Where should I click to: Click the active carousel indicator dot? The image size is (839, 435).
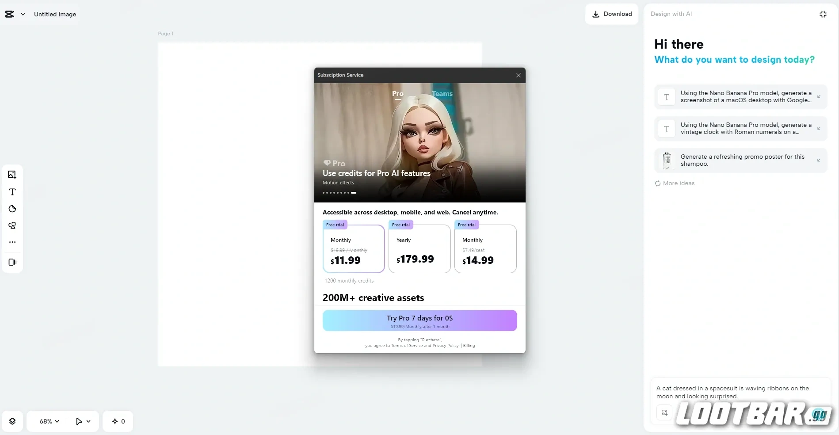coord(354,193)
